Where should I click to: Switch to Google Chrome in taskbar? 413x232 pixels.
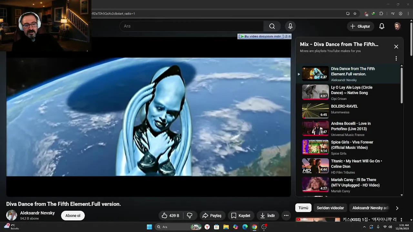(255, 227)
